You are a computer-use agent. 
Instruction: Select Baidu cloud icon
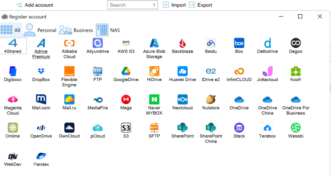click(x=211, y=46)
